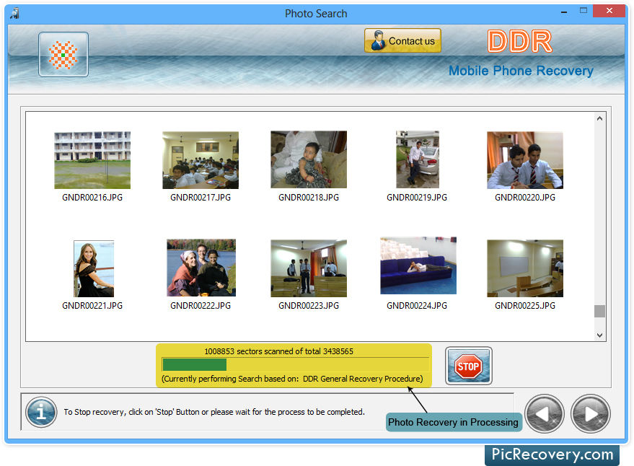Image resolution: width=634 pixels, height=466 pixels.
Task: Click the file name GNDR00221.JPG
Action: coord(92,306)
